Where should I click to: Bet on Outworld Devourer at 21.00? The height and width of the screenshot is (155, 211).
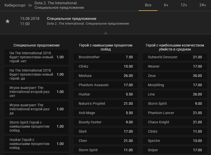[x=175, y=57]
